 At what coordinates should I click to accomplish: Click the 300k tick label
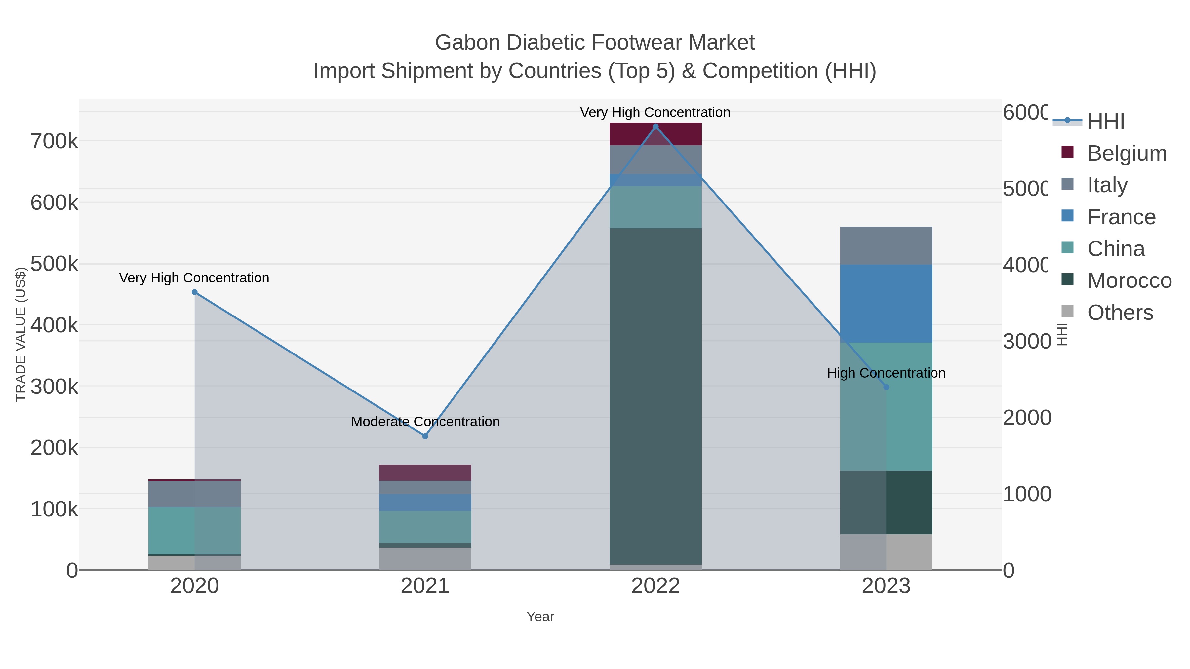point(55,387)
